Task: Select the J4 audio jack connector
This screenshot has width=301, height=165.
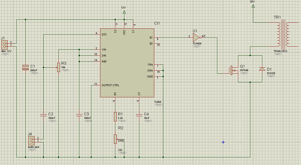Action: [31, 141]
